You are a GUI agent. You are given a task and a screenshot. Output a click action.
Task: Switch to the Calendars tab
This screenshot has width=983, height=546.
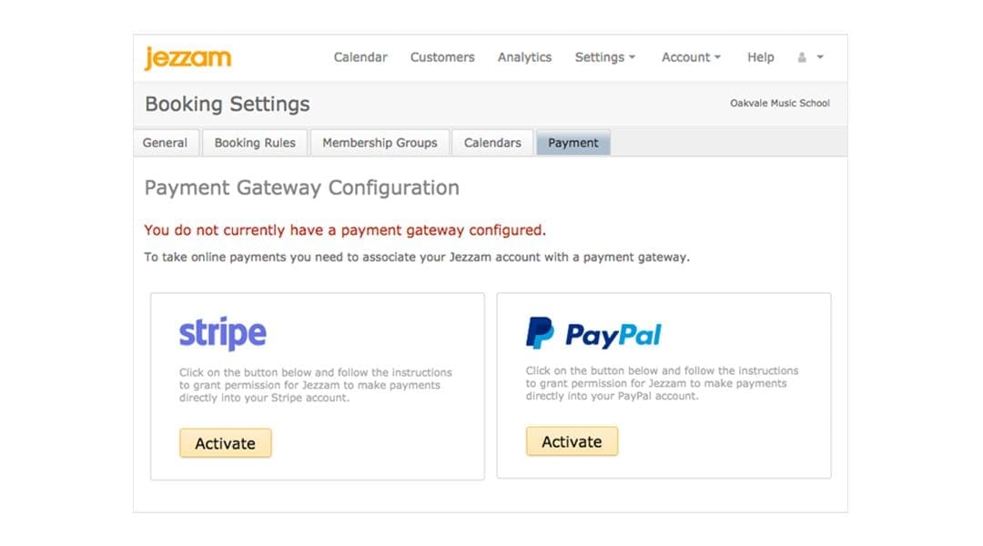[491, 143]
